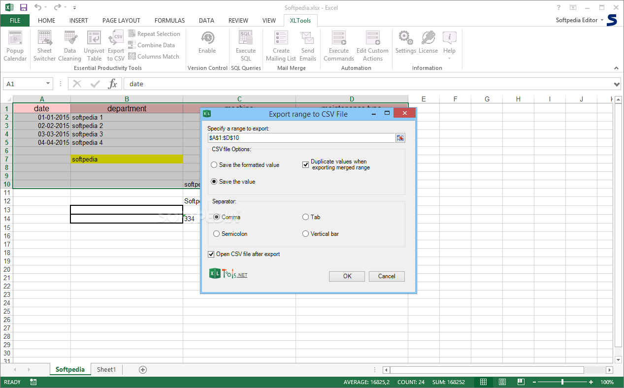Click the Redo arrow icon
Viewport: 624px width, 388px height.
tap(58, 7)
